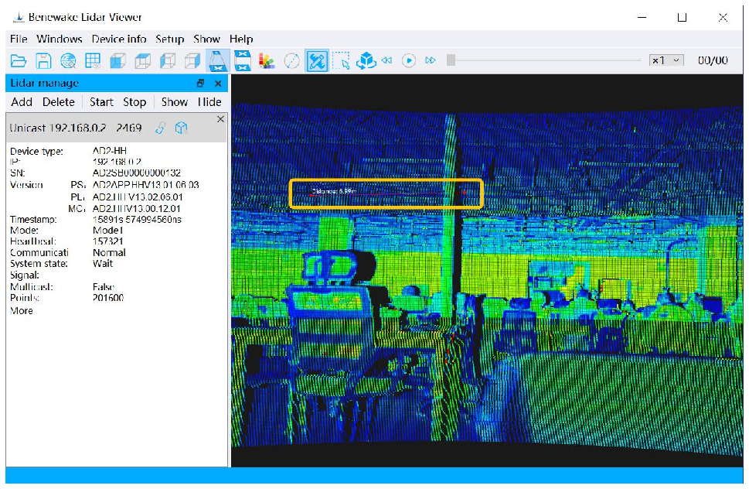Open the Help menu
The image size is (749, 489).
241,39
